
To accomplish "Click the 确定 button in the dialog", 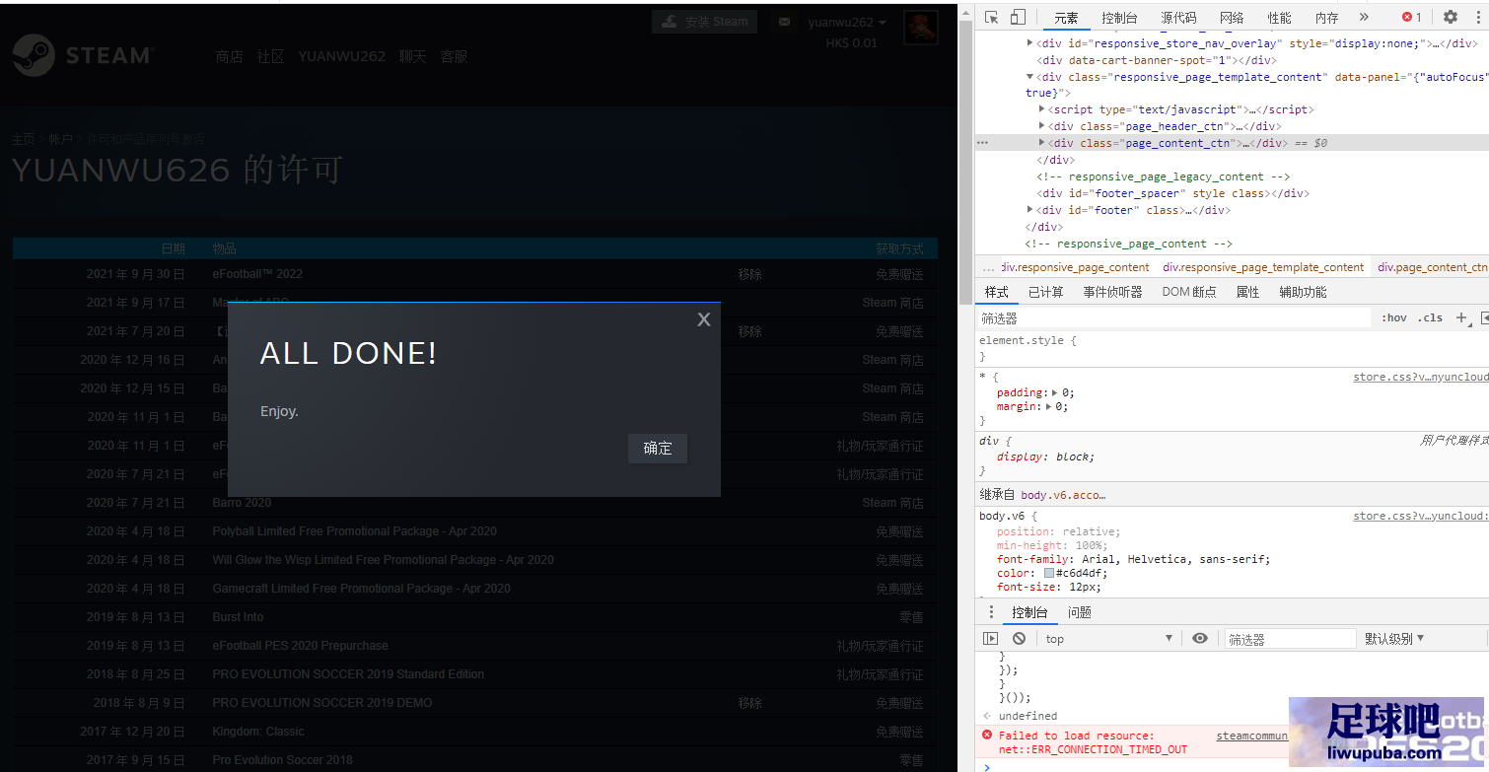I will tap(658, 449).
